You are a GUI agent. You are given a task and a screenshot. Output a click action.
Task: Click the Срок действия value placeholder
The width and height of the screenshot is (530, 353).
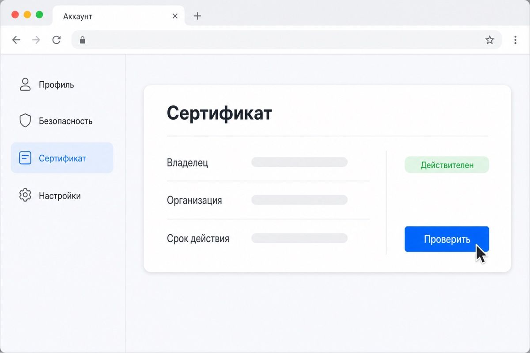tap(299, 238)
